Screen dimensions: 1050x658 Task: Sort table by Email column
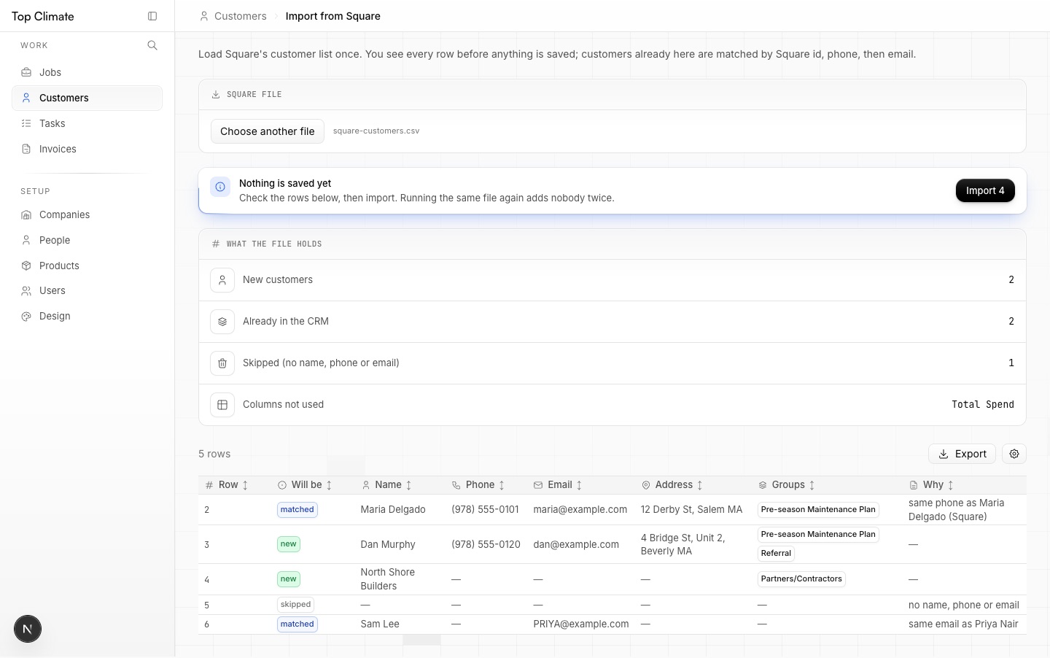click(558, 485)
